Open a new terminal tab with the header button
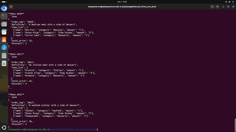Viewport: 236px width, 132px height. tap(11, 7)
